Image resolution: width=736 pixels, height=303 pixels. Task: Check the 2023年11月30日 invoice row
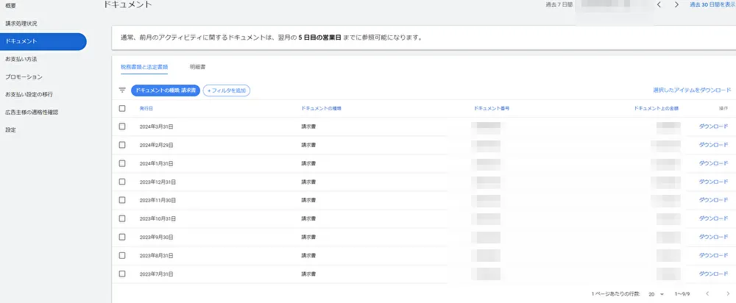tap(122, 200)
